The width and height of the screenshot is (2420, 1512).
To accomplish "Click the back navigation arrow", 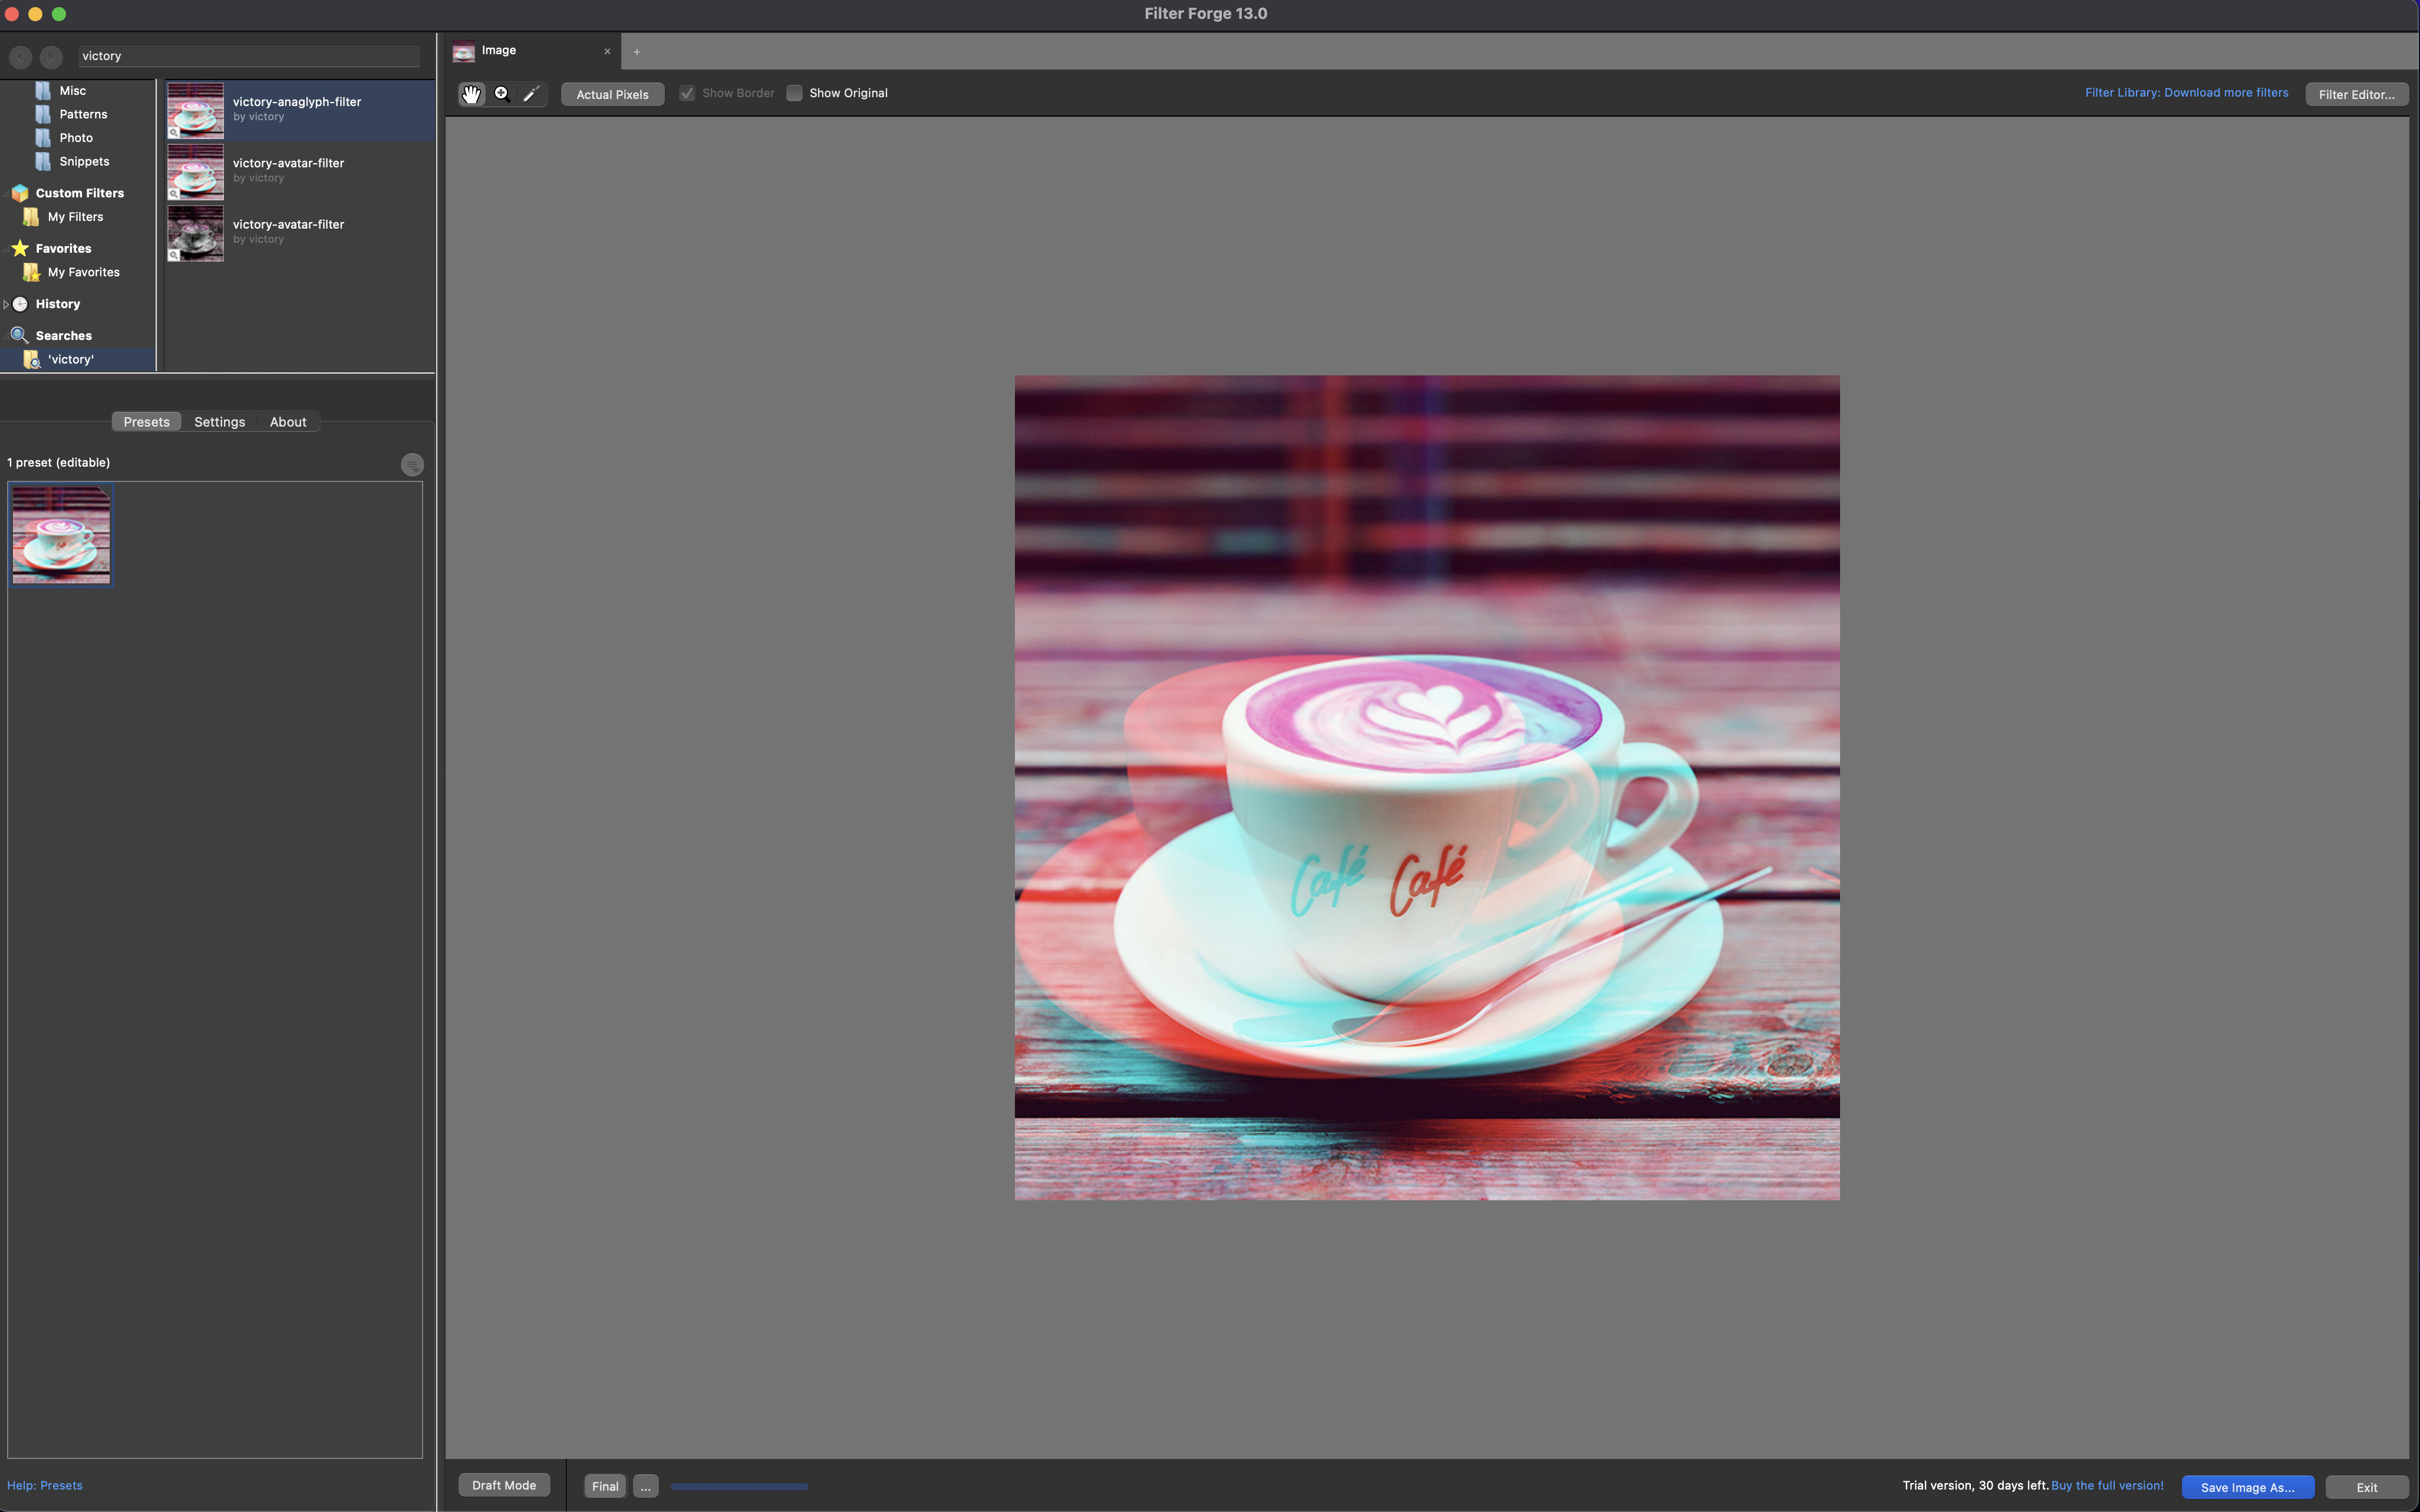I will (x=20, y=57).
